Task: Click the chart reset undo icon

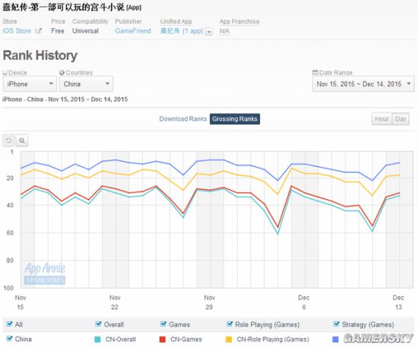Action: coord(8,140)
